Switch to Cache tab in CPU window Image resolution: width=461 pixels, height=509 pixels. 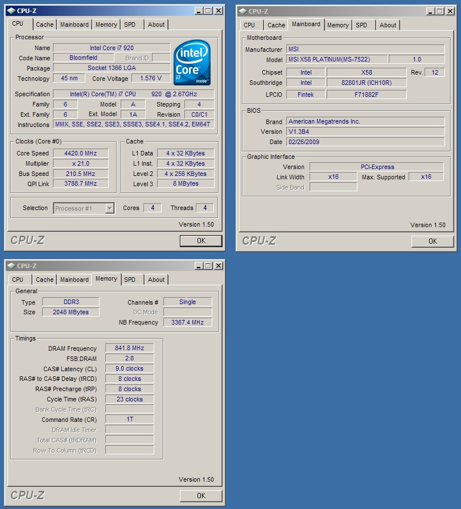coord(44,24)
